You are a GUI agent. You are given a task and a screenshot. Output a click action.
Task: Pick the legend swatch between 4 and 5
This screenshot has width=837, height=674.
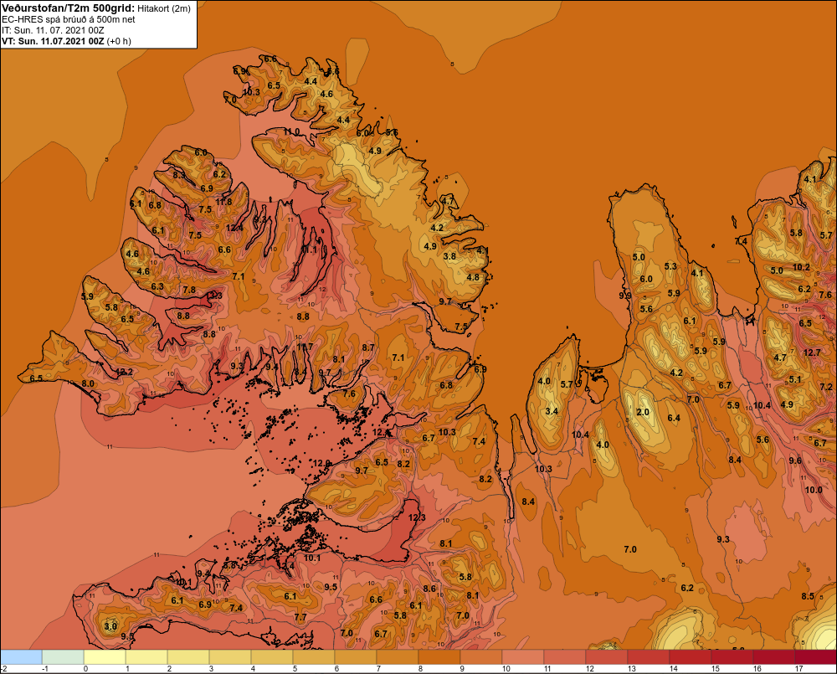272,657
